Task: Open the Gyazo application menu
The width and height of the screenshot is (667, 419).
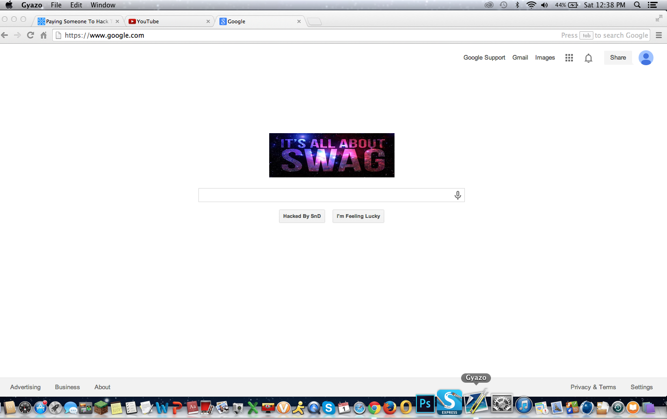Action: pos(32,5)
